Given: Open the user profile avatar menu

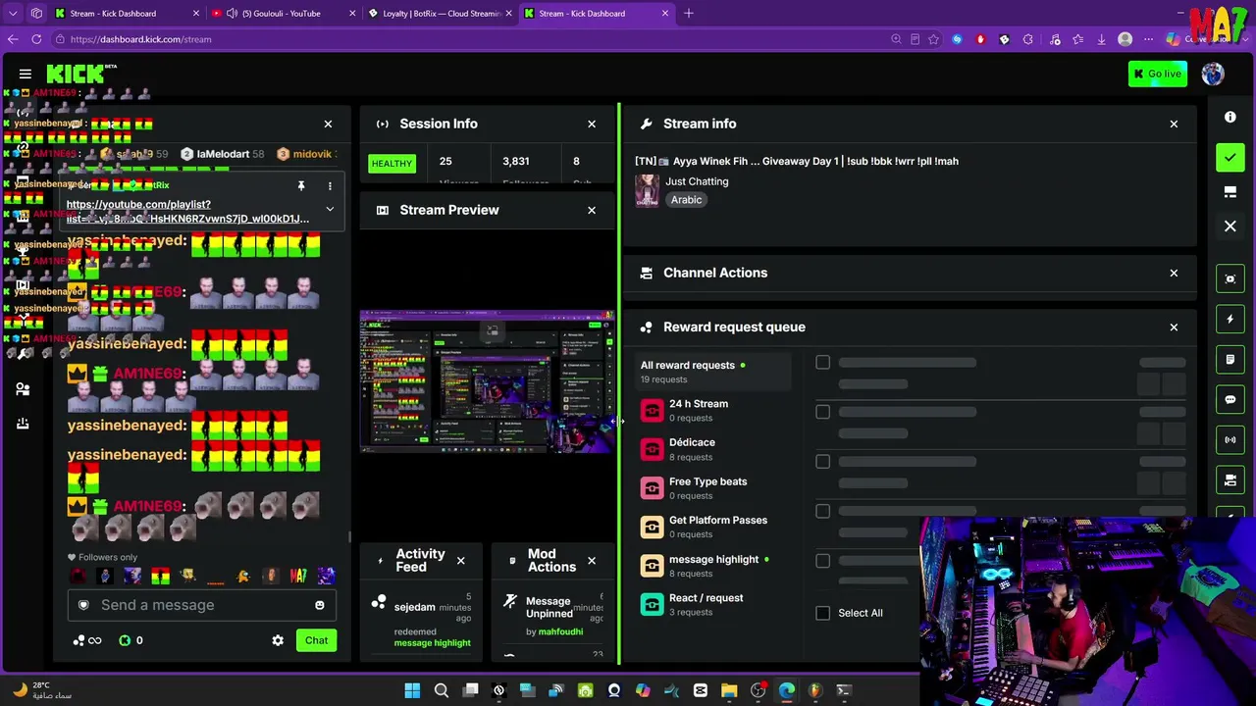Looking at the screenshot, I should pos(1213,74).
